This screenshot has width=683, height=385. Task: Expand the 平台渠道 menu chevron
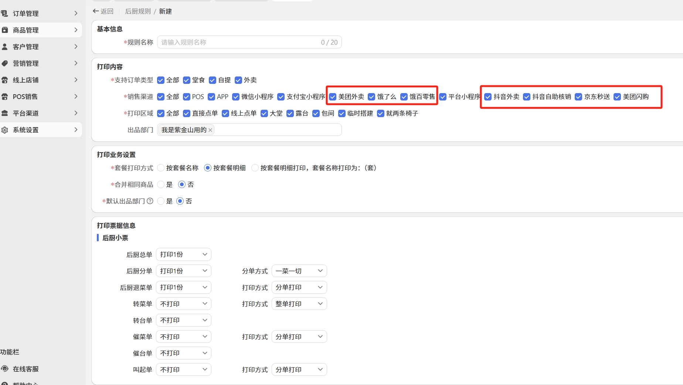point(76,113)
